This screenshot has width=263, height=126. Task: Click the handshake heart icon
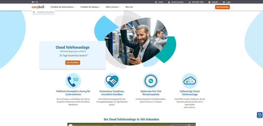[112, 81]
